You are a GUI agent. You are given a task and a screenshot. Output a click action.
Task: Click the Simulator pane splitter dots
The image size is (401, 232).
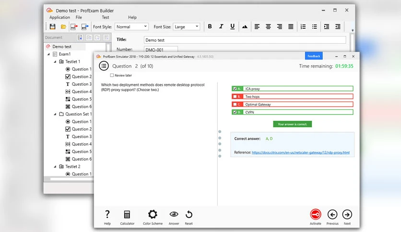point(220,144)
